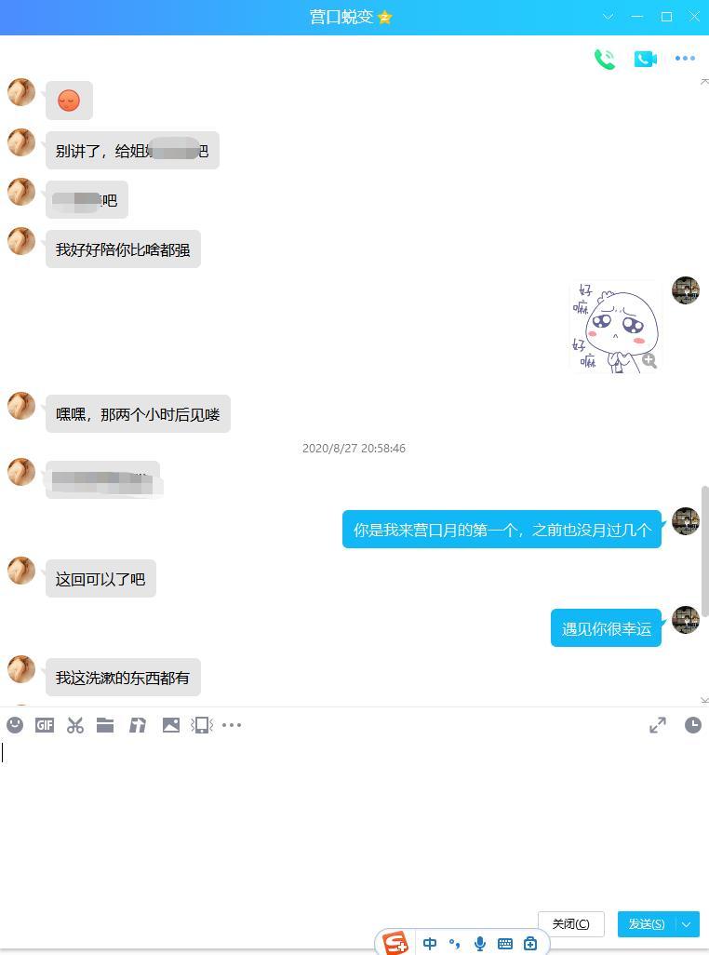
Task: Select the scissors screenshot tool
Action: pos(74,725)
